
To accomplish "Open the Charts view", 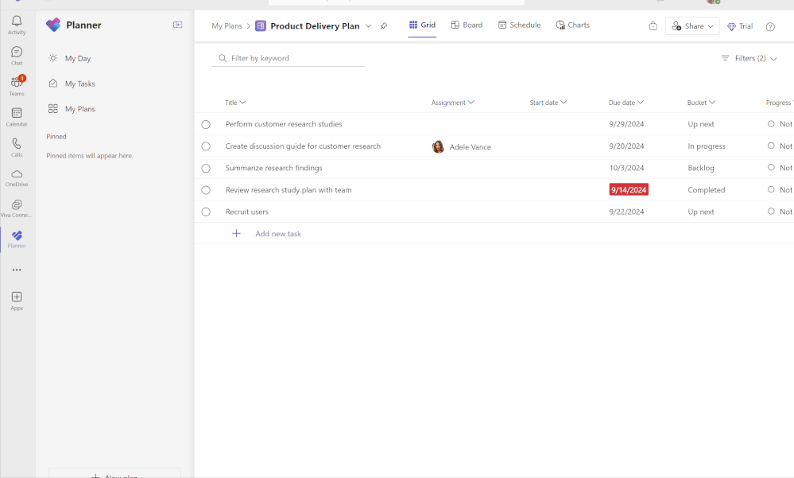I will (x=572, y=25).
